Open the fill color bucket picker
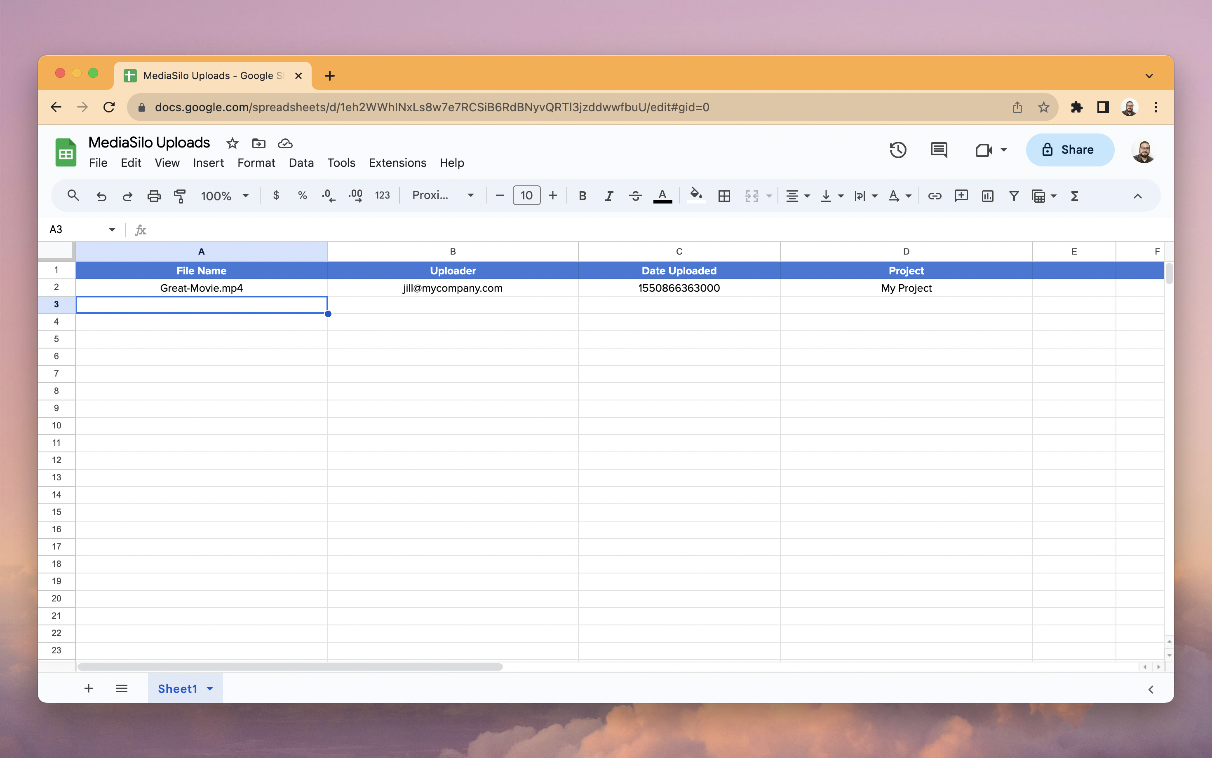This screenshot has height=758, width=1212. [696, 196]
